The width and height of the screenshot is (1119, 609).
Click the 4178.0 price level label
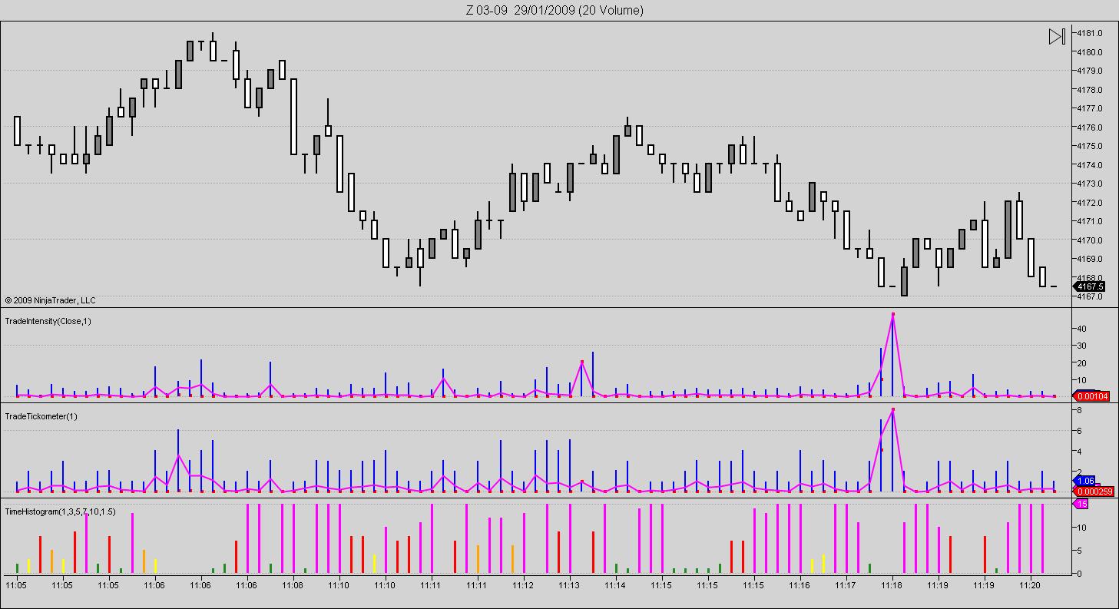point(1090,90)
